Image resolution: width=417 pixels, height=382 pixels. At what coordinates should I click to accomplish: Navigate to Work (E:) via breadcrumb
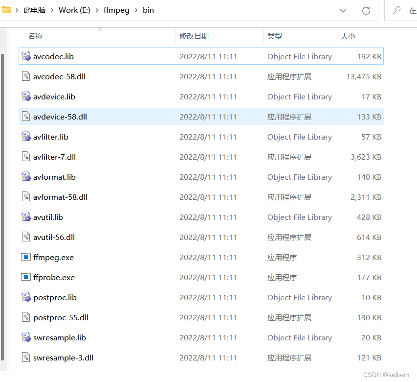pyautogui.click(x=74, y=10)
